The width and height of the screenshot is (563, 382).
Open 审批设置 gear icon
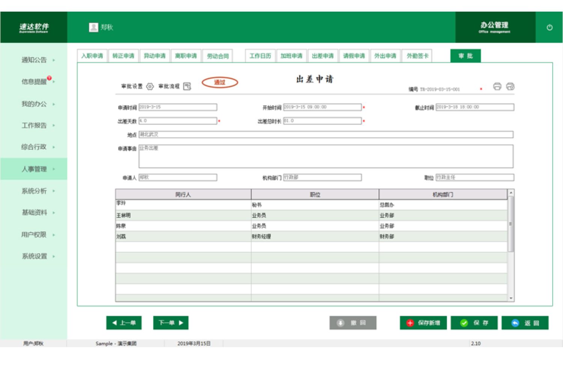tap(150, 87)
